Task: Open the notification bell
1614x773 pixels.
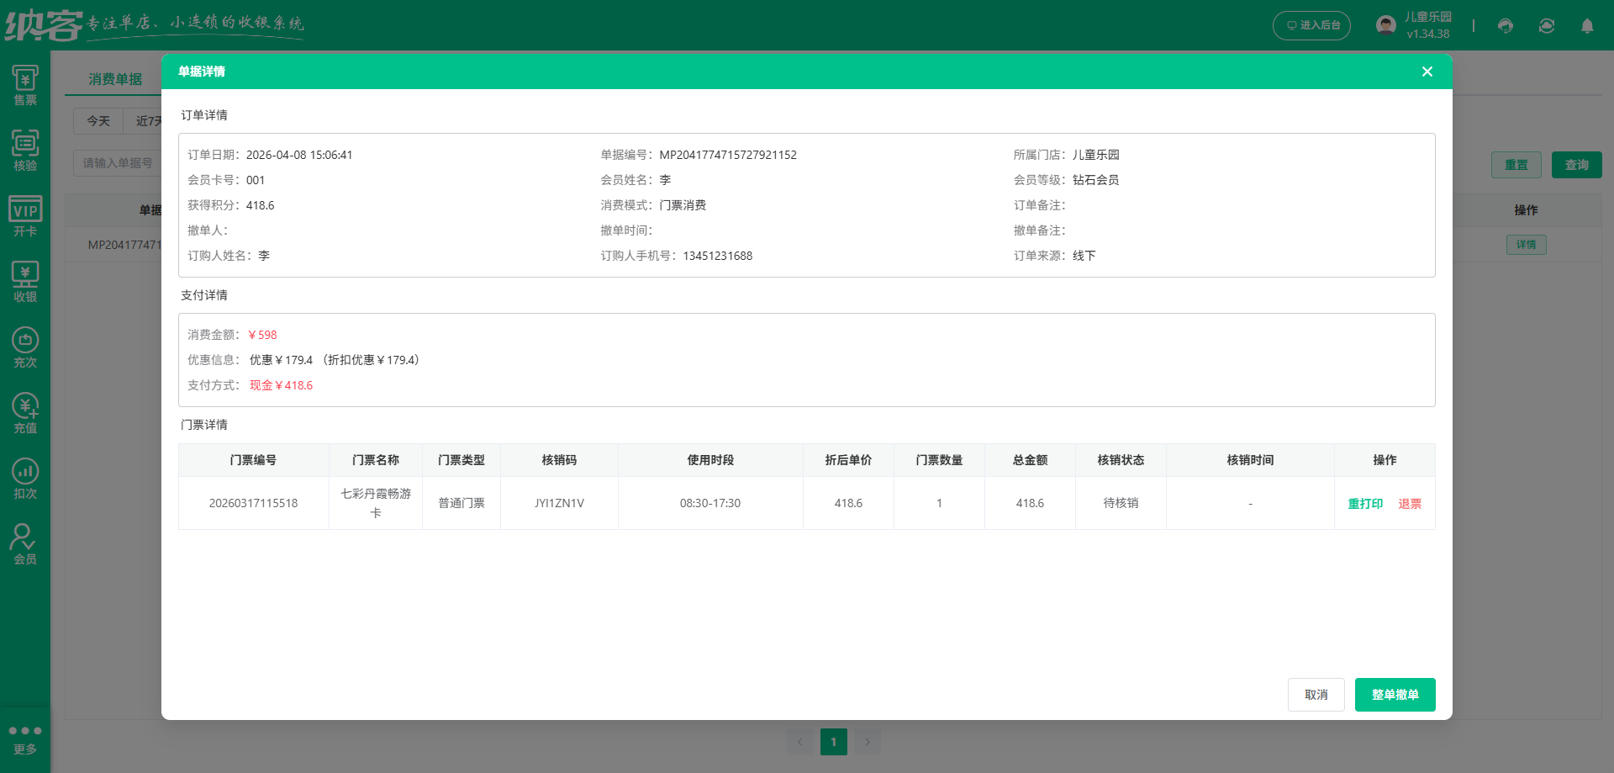Action: pos(1587,25)
